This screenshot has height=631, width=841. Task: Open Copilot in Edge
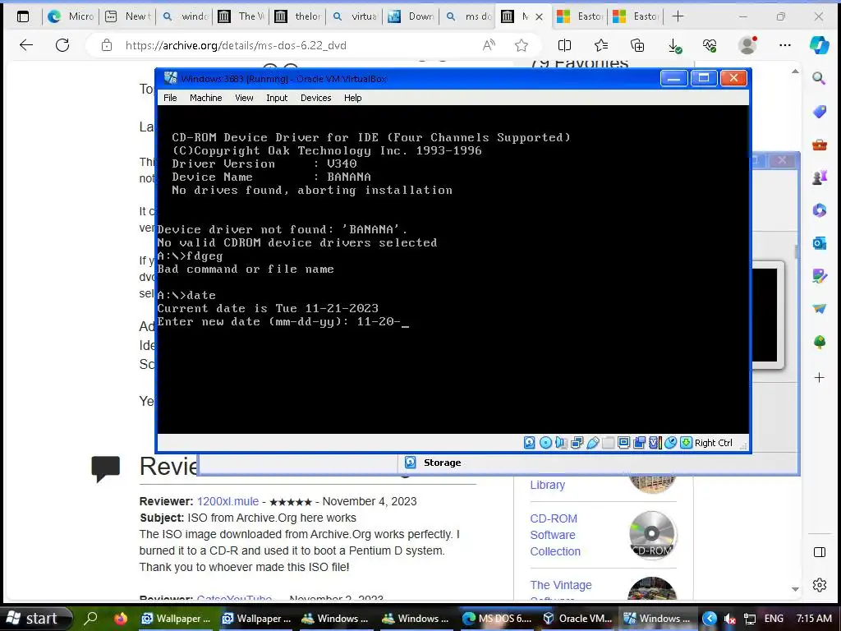coord(819,45)
